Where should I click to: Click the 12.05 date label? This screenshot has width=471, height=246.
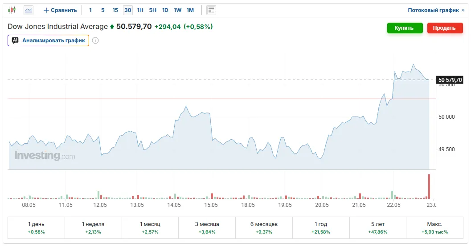tap(100, 205)
